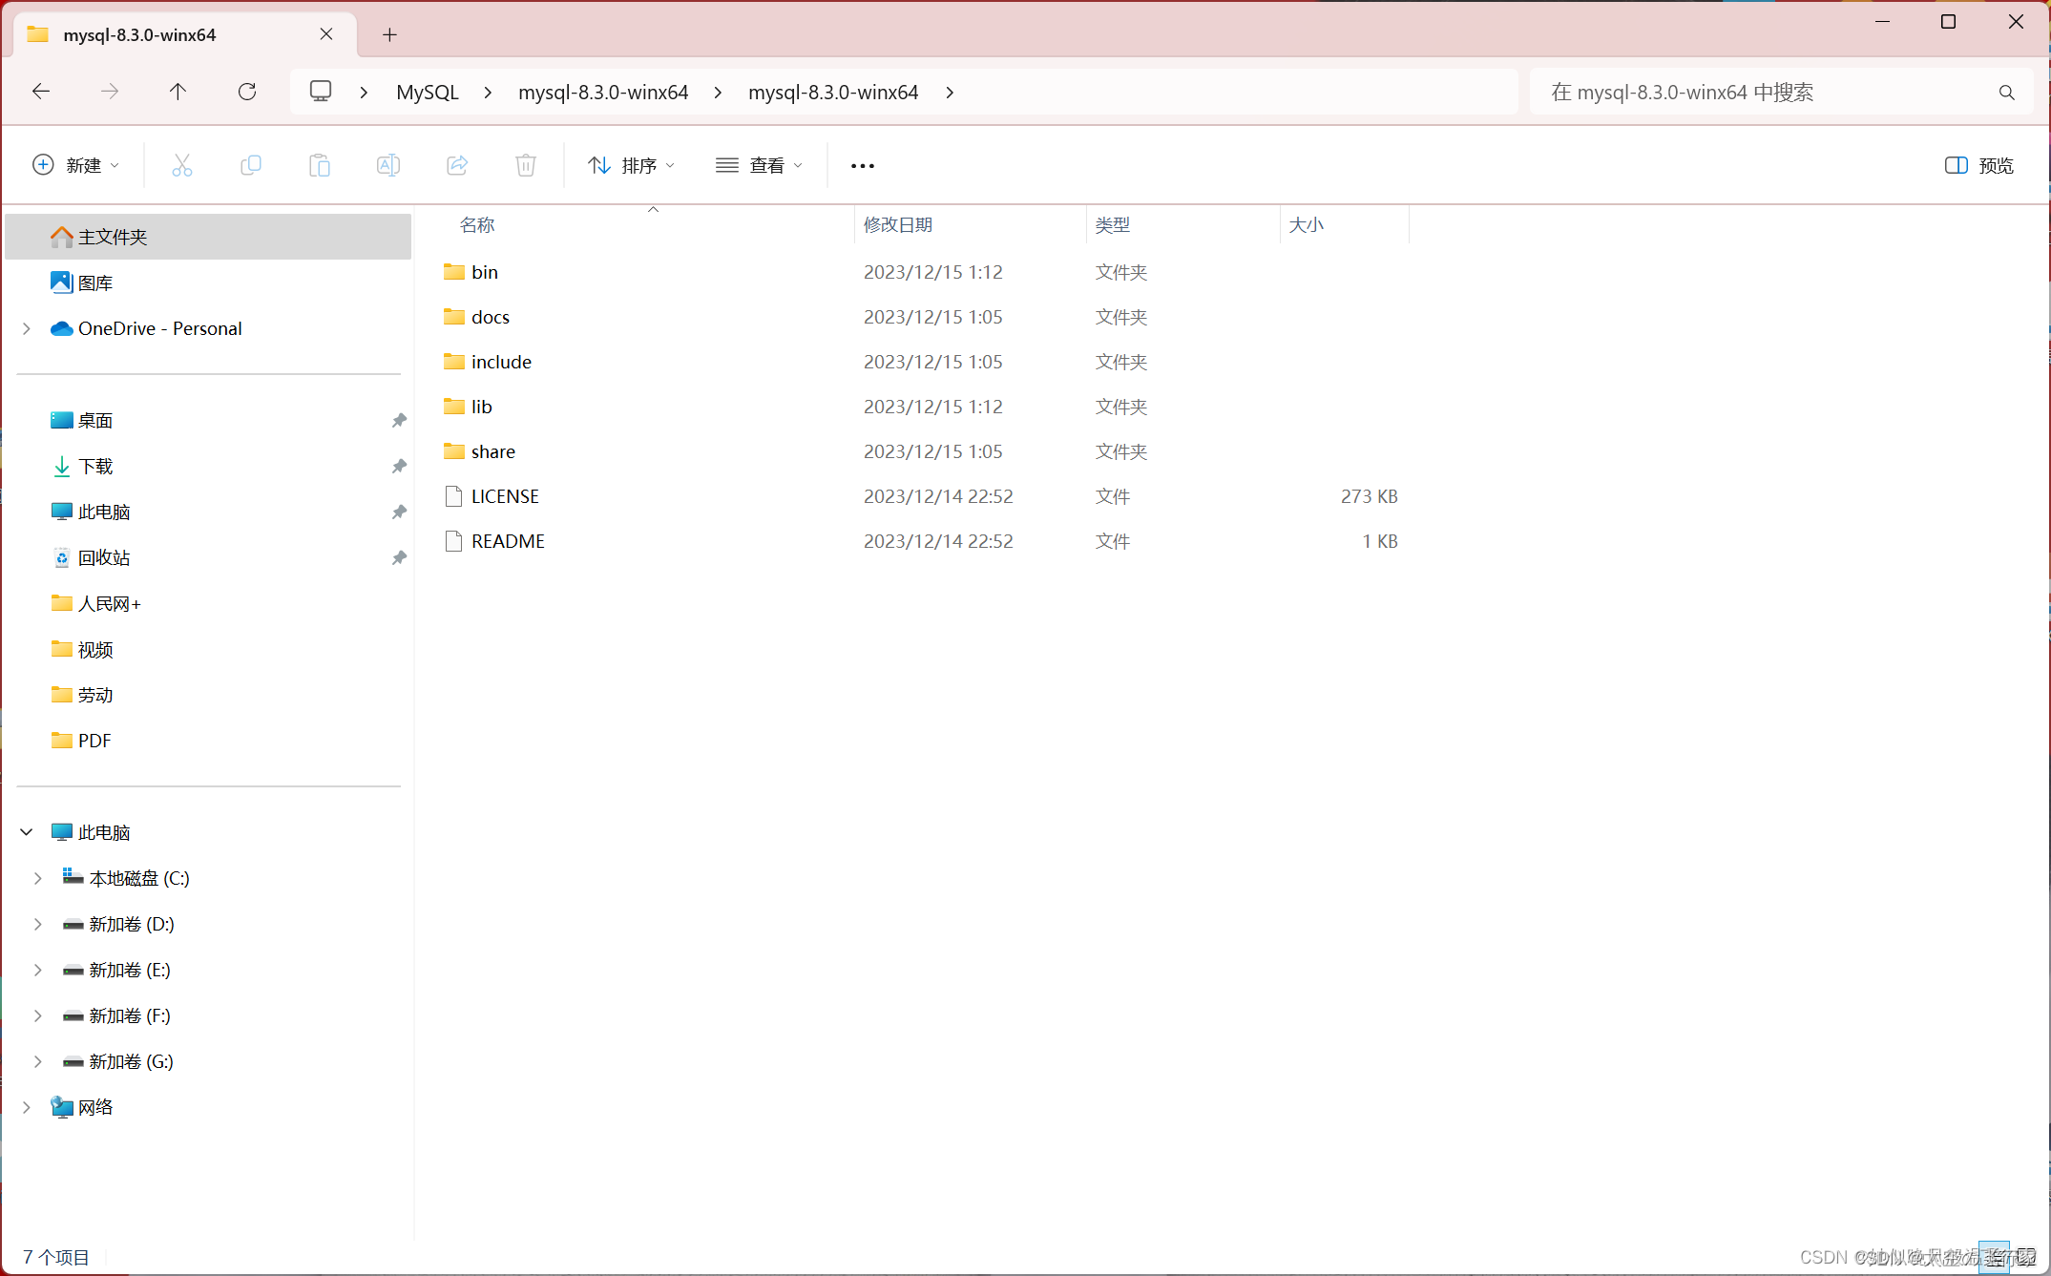Click the Cut scissors icon
The image size is (2051, 1276).
pos(181,166)
